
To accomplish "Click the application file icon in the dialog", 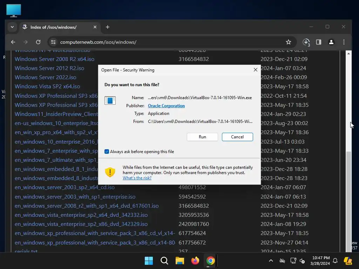I will coord(110,101).
